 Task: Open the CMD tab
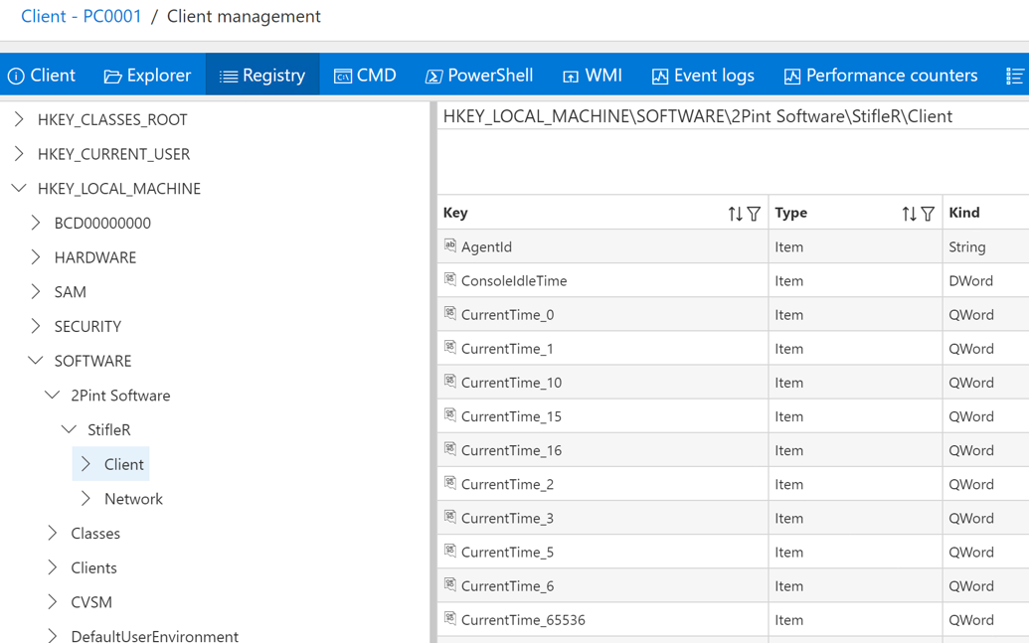coord(365,76)
